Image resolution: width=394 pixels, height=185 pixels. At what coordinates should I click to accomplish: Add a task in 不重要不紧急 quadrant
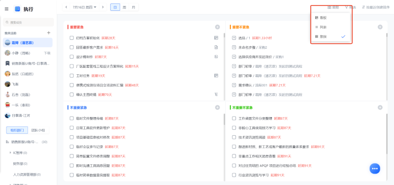point(380,107)
